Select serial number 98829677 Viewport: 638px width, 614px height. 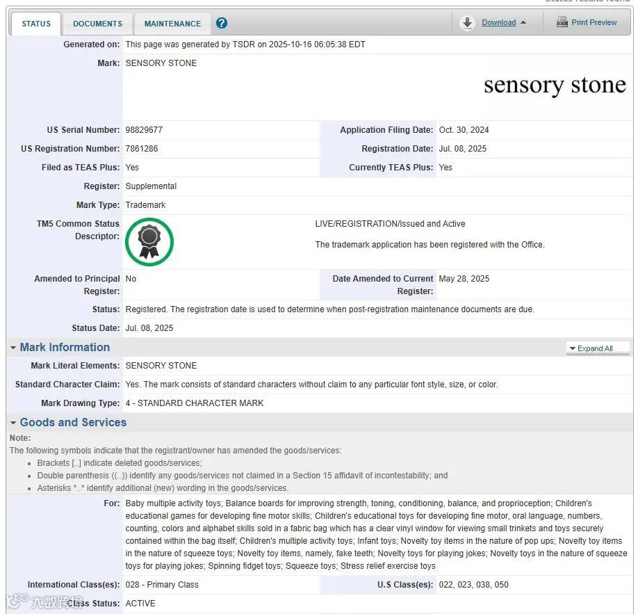[144, 130]
